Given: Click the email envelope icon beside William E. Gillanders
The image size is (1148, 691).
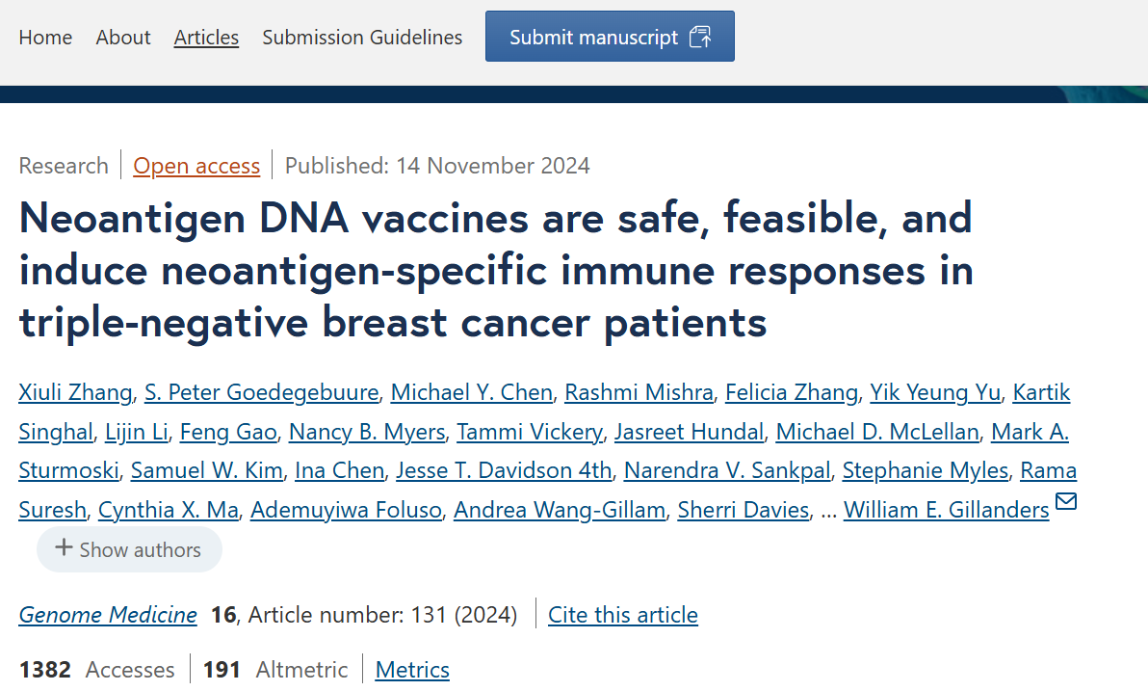Looking at the screenshot, I should [1066, 501].
